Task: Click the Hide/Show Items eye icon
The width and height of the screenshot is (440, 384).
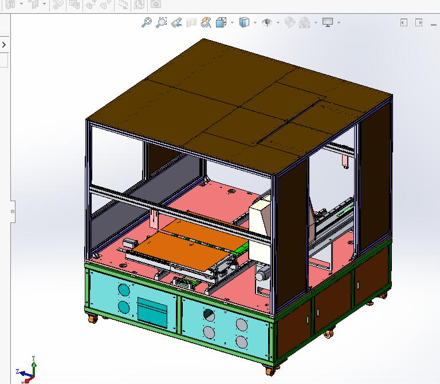Action: [x=267, y=22]
